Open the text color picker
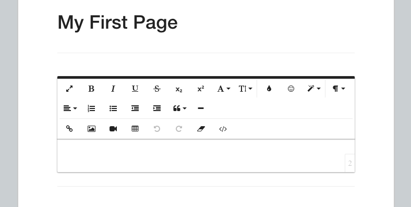Viewport: 411px width, 207px height. 269,89
